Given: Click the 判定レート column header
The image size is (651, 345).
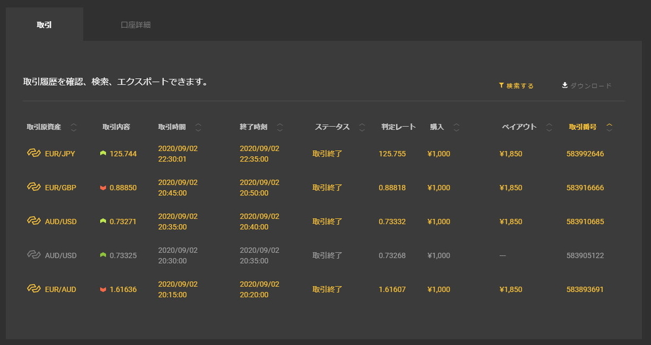Looking at the screenshot, I should 398,127.
